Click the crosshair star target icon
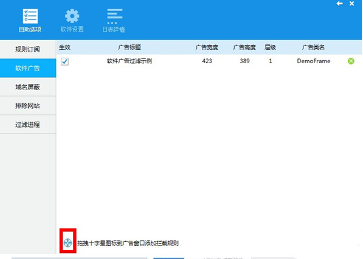The width and height of the screenshot is (363, 259). click(68, 243)
